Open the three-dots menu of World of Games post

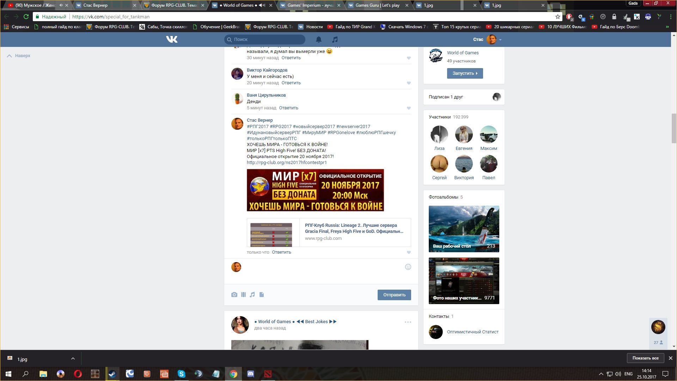click(x=408, y=322)
